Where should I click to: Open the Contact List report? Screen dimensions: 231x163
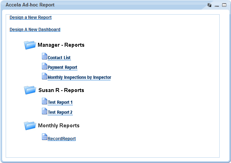pyautogui.click(x=59, y=58)
